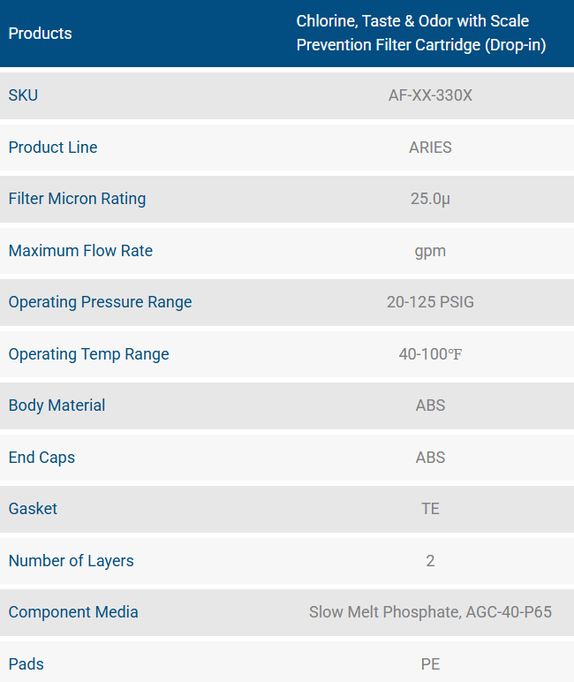Click the 'Operating Pressure Range' label
Image resolution: width=574 pixels, height=682 pixels.
point(101,302)
